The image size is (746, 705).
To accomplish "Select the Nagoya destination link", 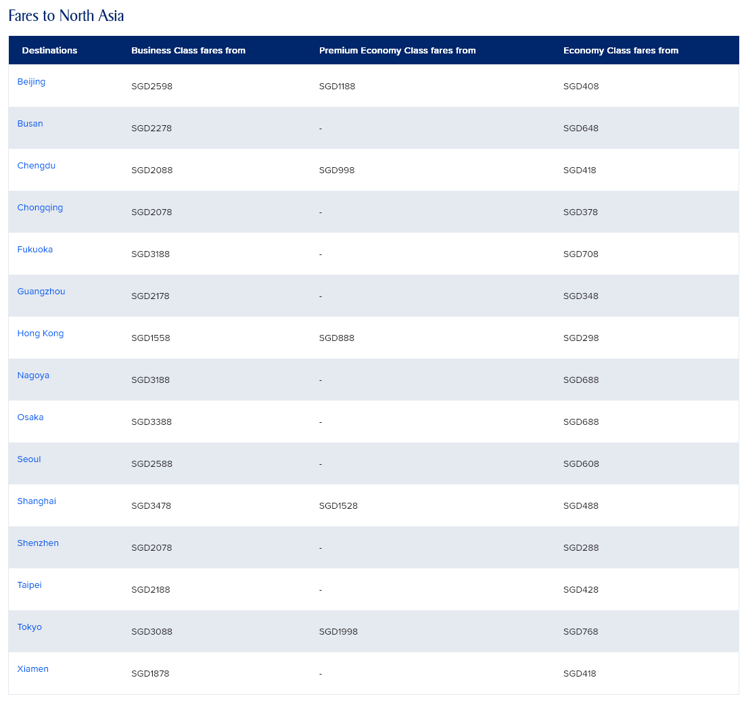I will coord(33,376).
